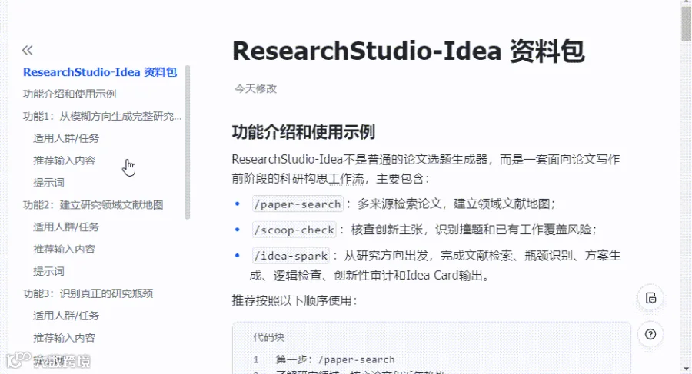The image size is (692, 374).
Task: Click the /scoop-check inline code
Action: (294, 230)
